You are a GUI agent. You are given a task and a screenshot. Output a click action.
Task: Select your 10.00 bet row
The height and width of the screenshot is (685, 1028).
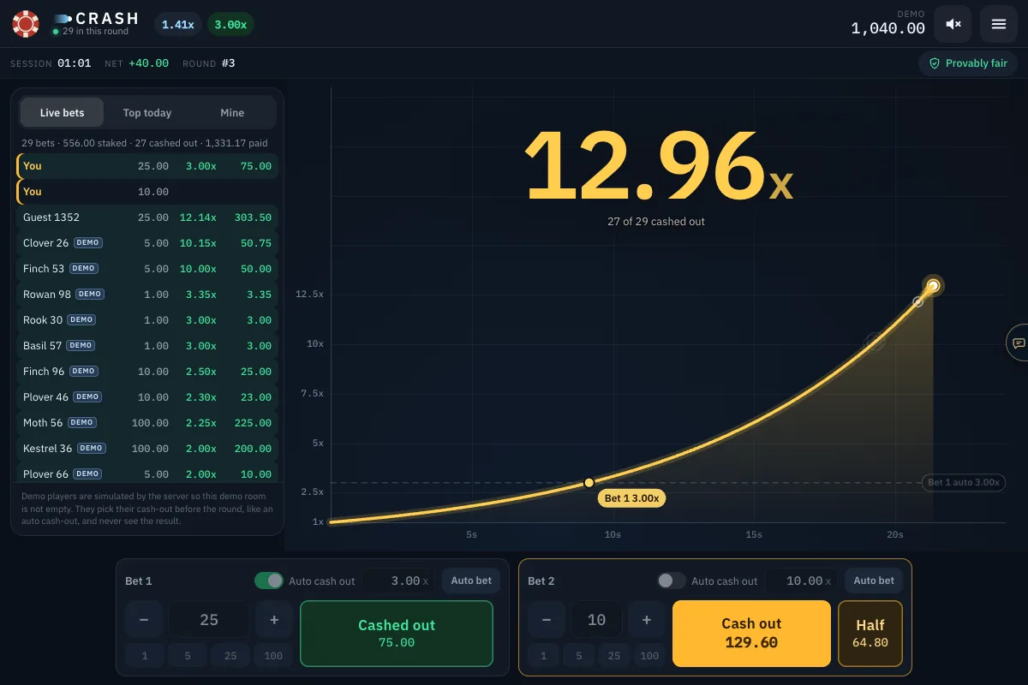click(147, 192)
